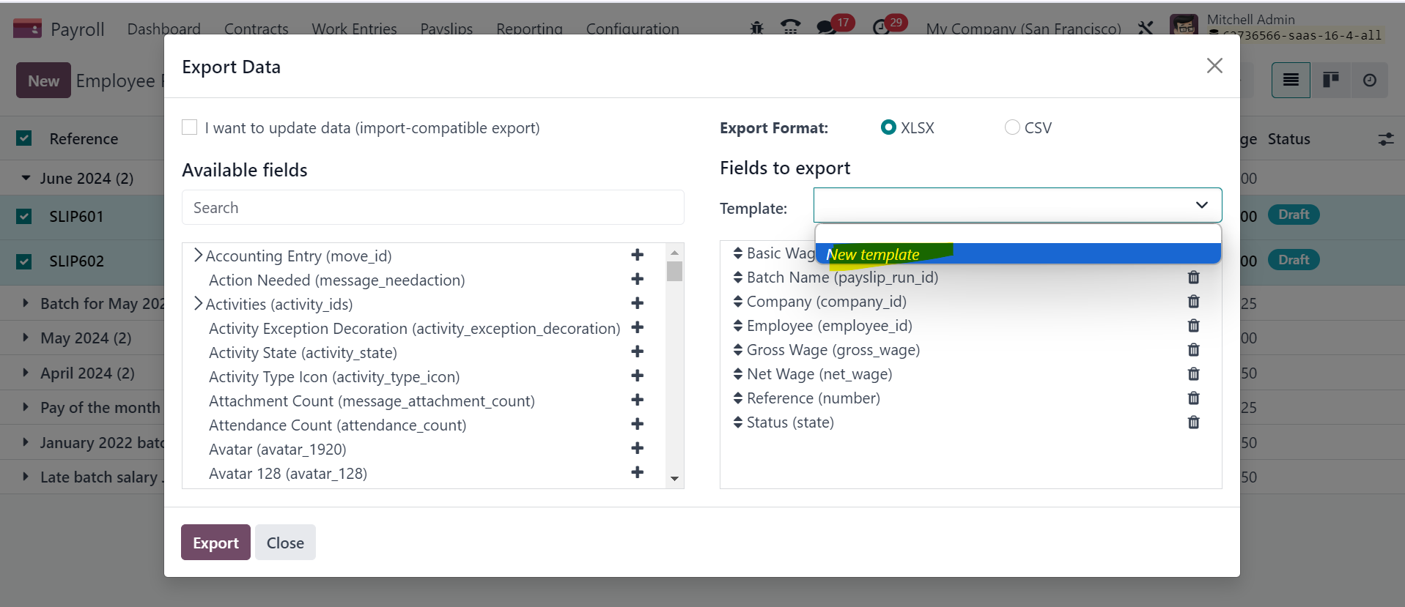Screen dimensions: 1405x607
Task: Choose New template option
Action: (x=1018, y=254)
